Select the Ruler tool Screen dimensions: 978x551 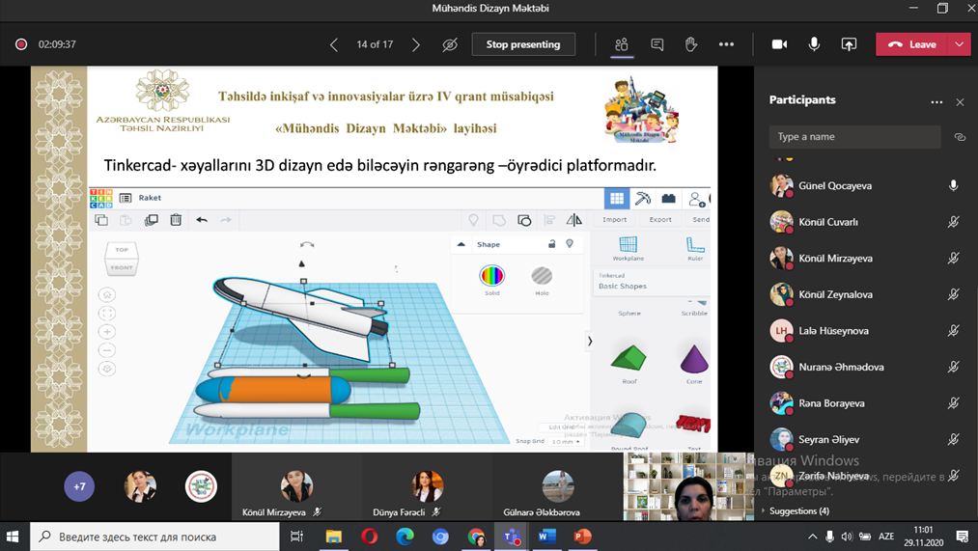695,248
